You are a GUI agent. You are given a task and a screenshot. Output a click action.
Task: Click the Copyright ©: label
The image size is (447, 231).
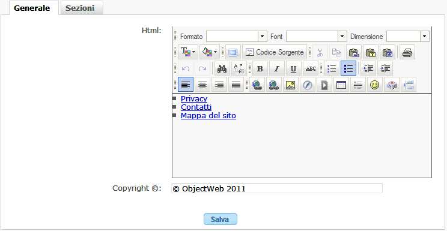pos(137,188)
